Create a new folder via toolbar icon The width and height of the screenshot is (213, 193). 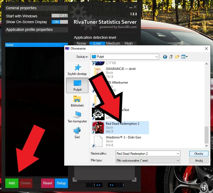click(177, 57)
